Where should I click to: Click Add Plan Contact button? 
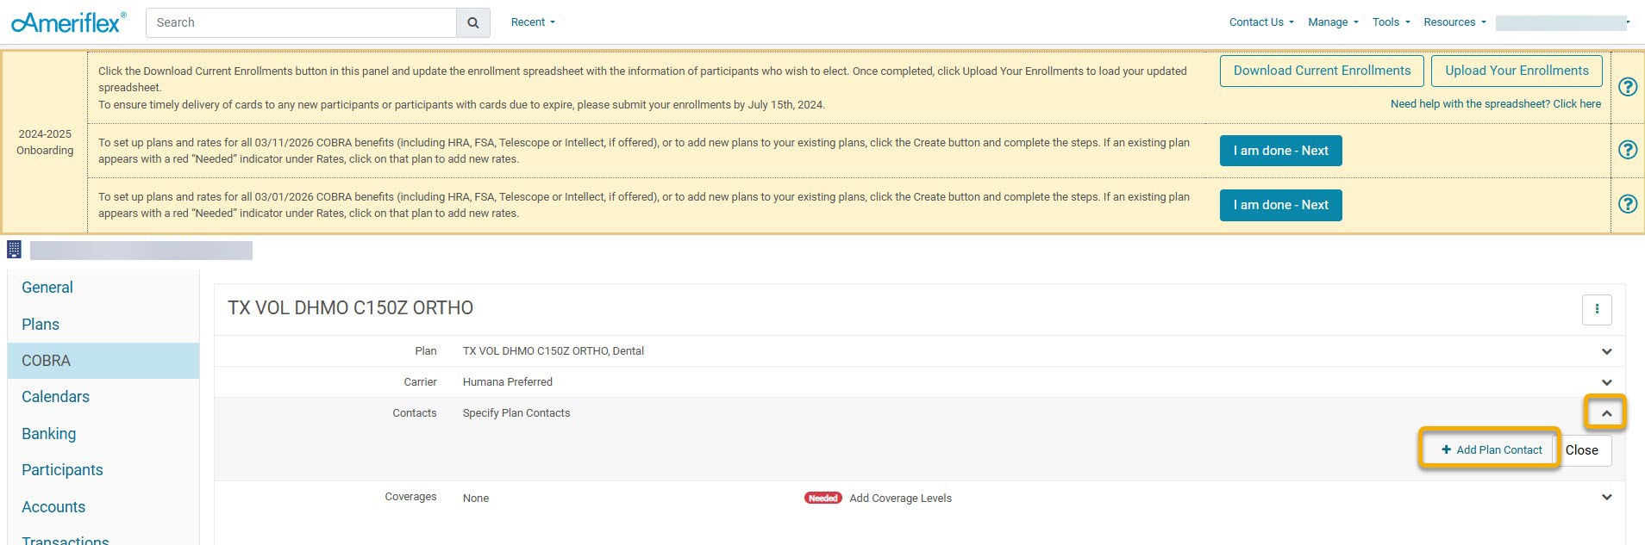pyautogui.click(x=1491, y=449)
